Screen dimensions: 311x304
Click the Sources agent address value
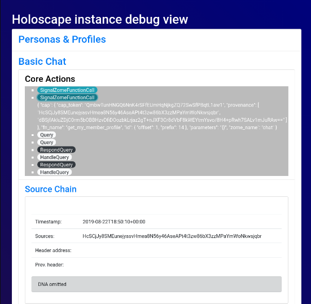pos(172,236)
